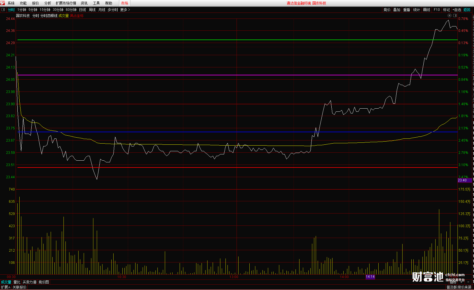
Task: Click the 统计 statistics button
Action: [x=416, y=10]
